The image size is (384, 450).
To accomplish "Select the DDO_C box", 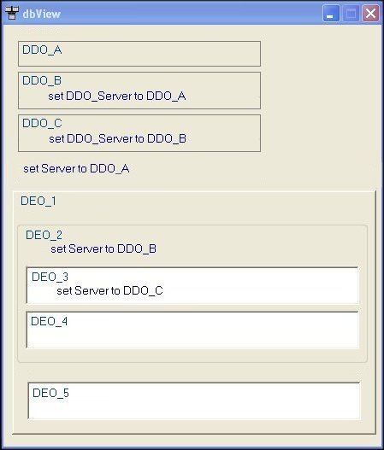I will click(139, 133).
